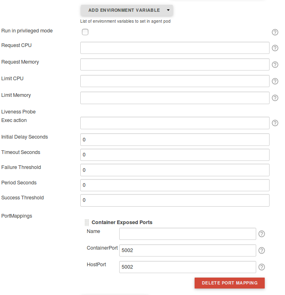Image resolution: width=285 pixels, height=295 pixels.
Task: Select the Initial Delay Seconds field
Action: point(175,139)
